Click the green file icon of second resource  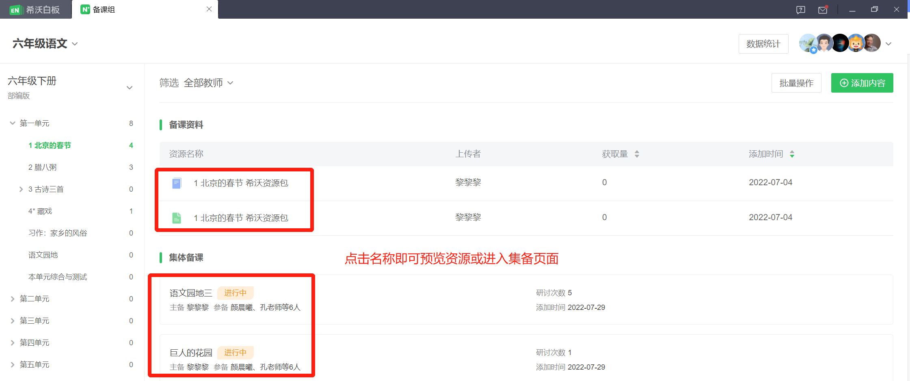[177, 218]
